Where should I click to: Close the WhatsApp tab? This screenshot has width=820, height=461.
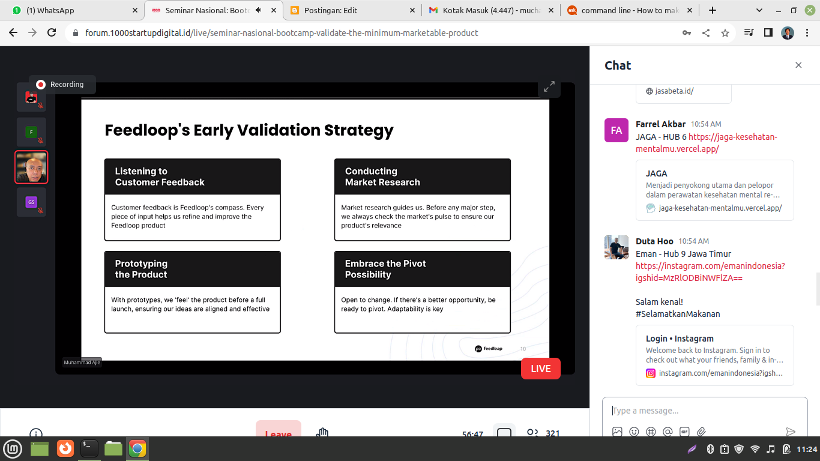point(134,10)
